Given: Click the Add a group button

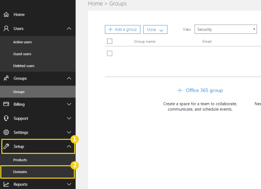Looking at the screenshot, I should point(122,29).
